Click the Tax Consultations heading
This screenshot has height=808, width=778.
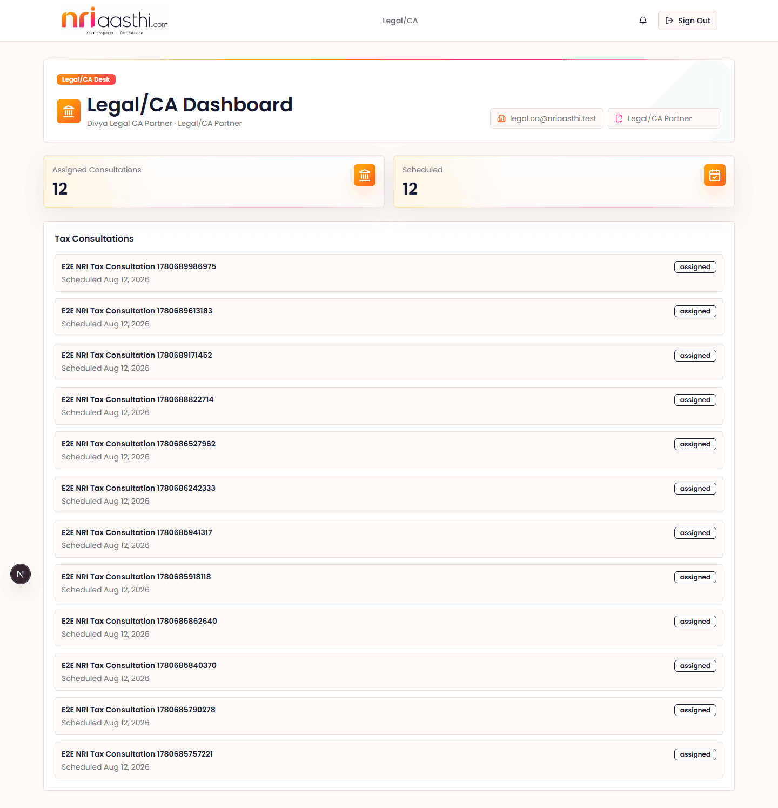click(x=94, y=238)
